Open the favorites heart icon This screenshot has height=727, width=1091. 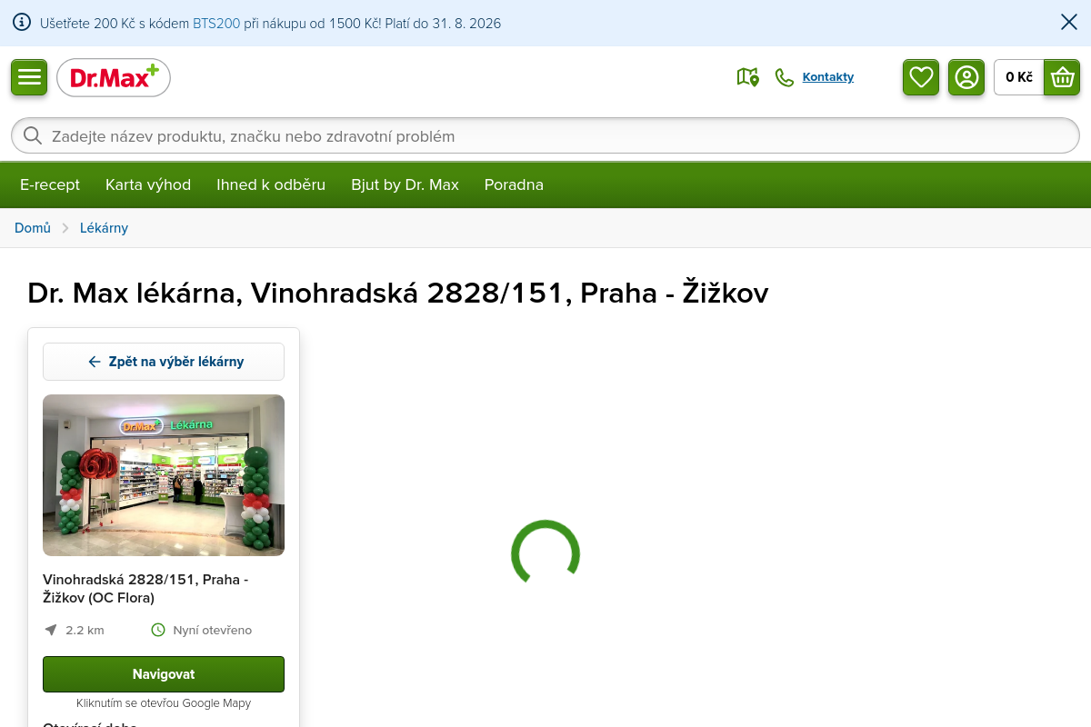pyautogui.click(x=921, y=77)
